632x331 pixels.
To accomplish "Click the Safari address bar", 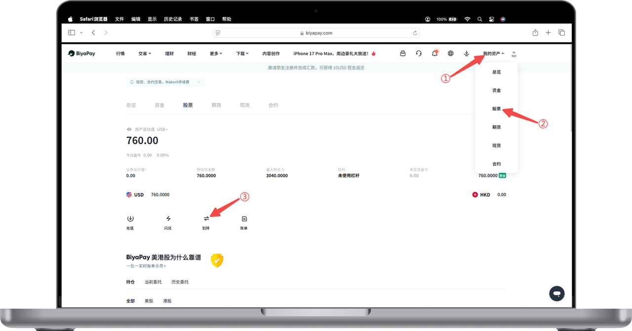I will tap(316, 33).
